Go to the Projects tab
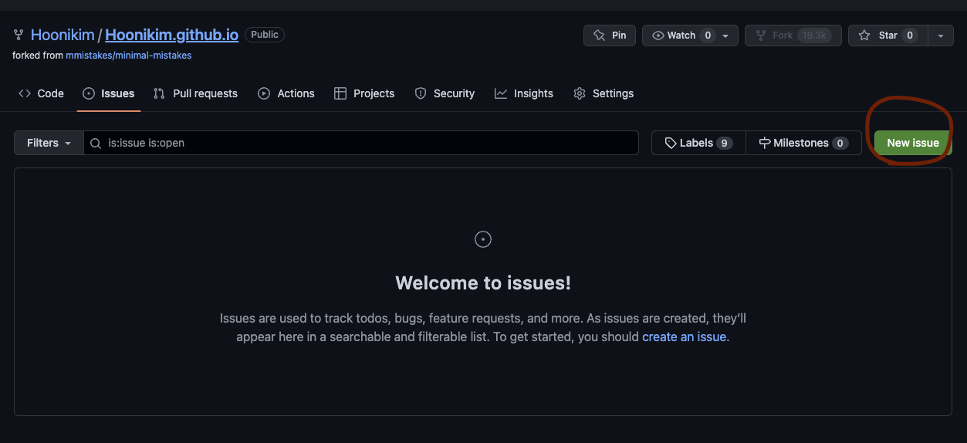Screen dimensions: 967x443 point(364,93)
